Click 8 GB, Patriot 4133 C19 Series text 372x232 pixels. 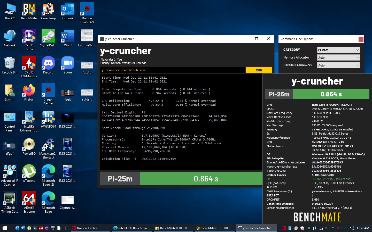pyautogui.click(x=330, y=134)
